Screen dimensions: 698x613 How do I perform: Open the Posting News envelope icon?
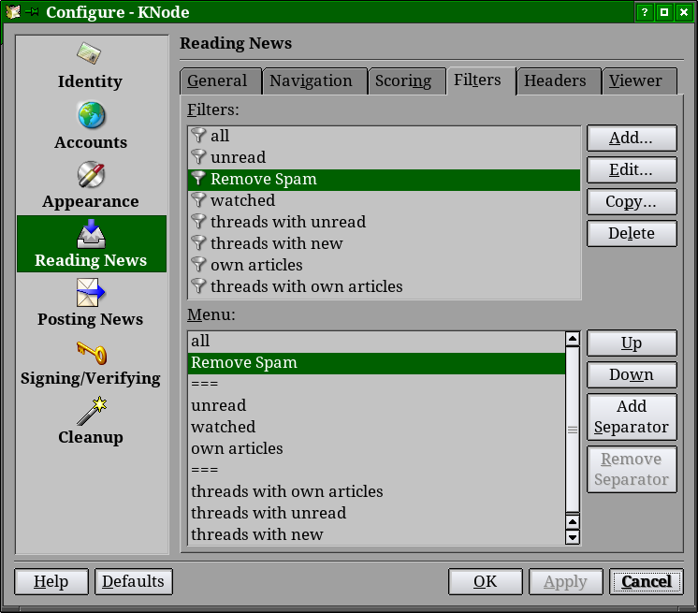[x=91, y=293]
